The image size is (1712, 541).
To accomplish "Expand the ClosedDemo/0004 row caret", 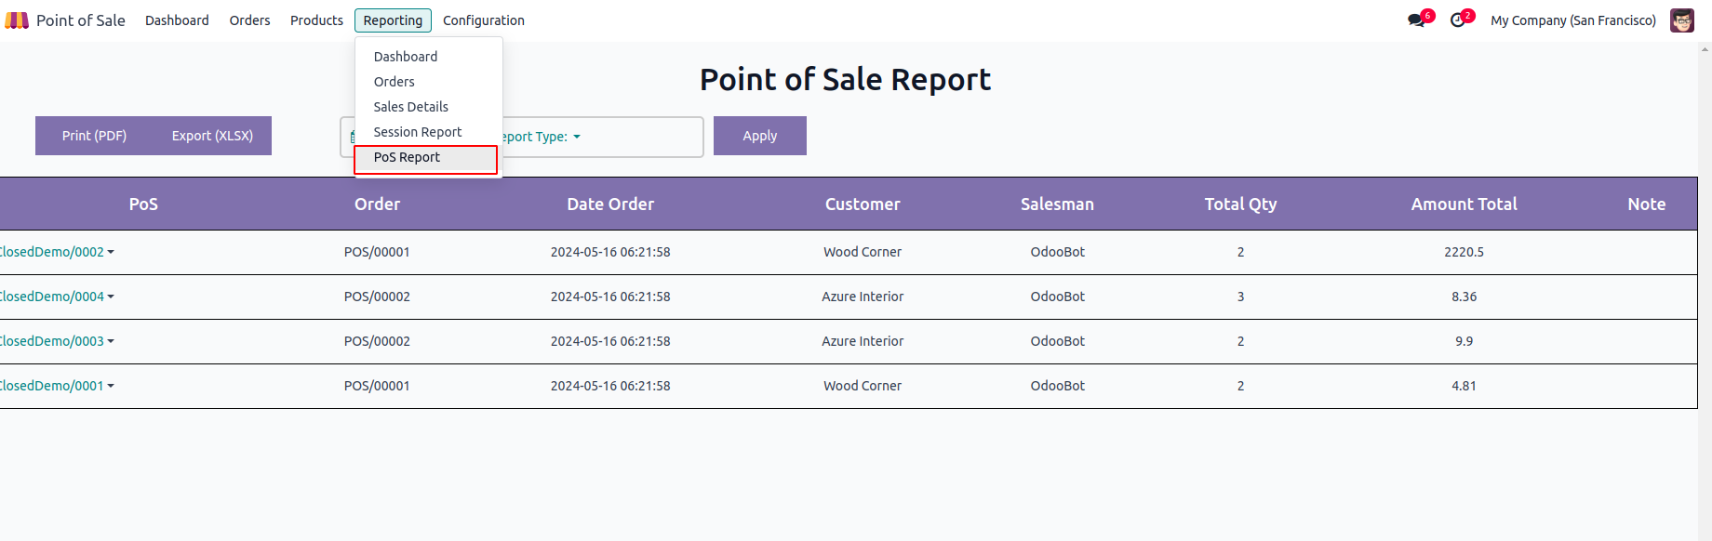I will (x=111, y=297).
